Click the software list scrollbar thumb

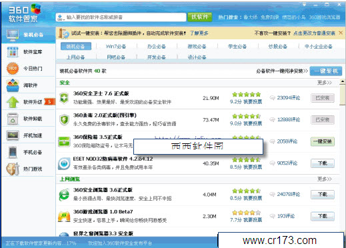coord(343,95)
